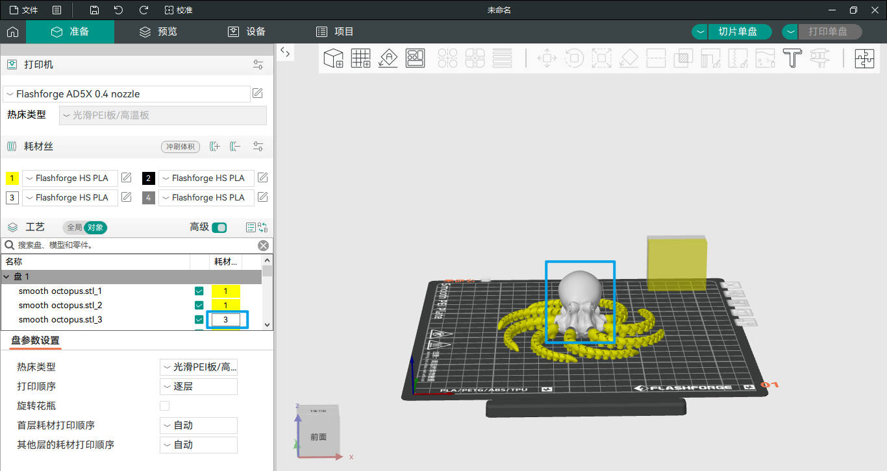This screenshot has height=471, width=887.
Task: Uncheck smooth octopus.stl_2 printable checkbox
Action: click(199, 306)
